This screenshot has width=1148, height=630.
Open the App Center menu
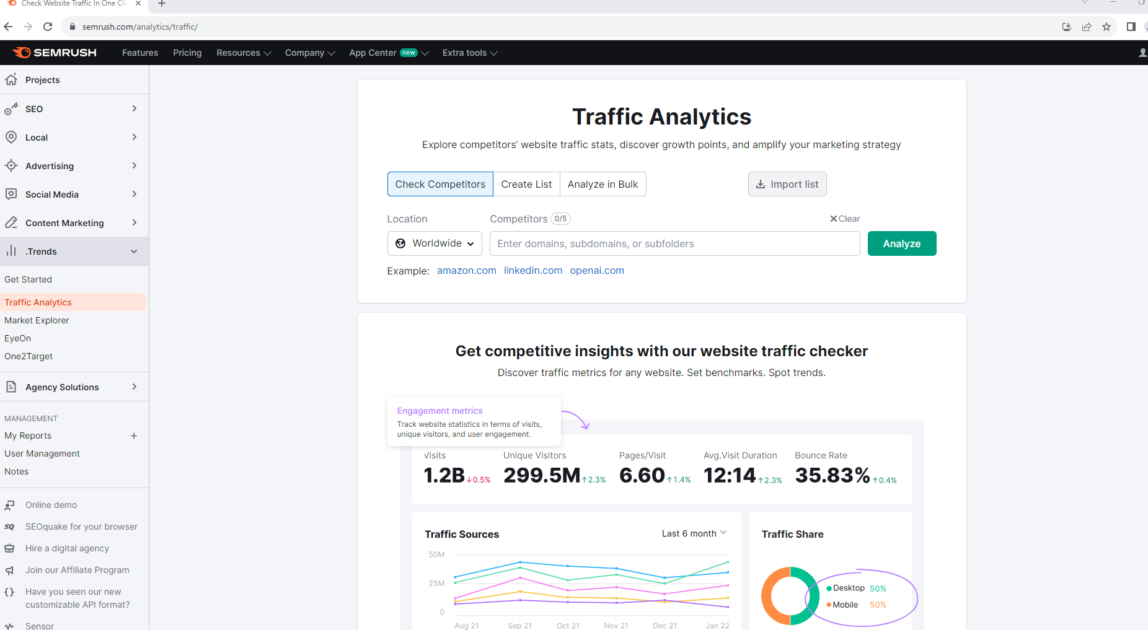(x=389, y=53)
